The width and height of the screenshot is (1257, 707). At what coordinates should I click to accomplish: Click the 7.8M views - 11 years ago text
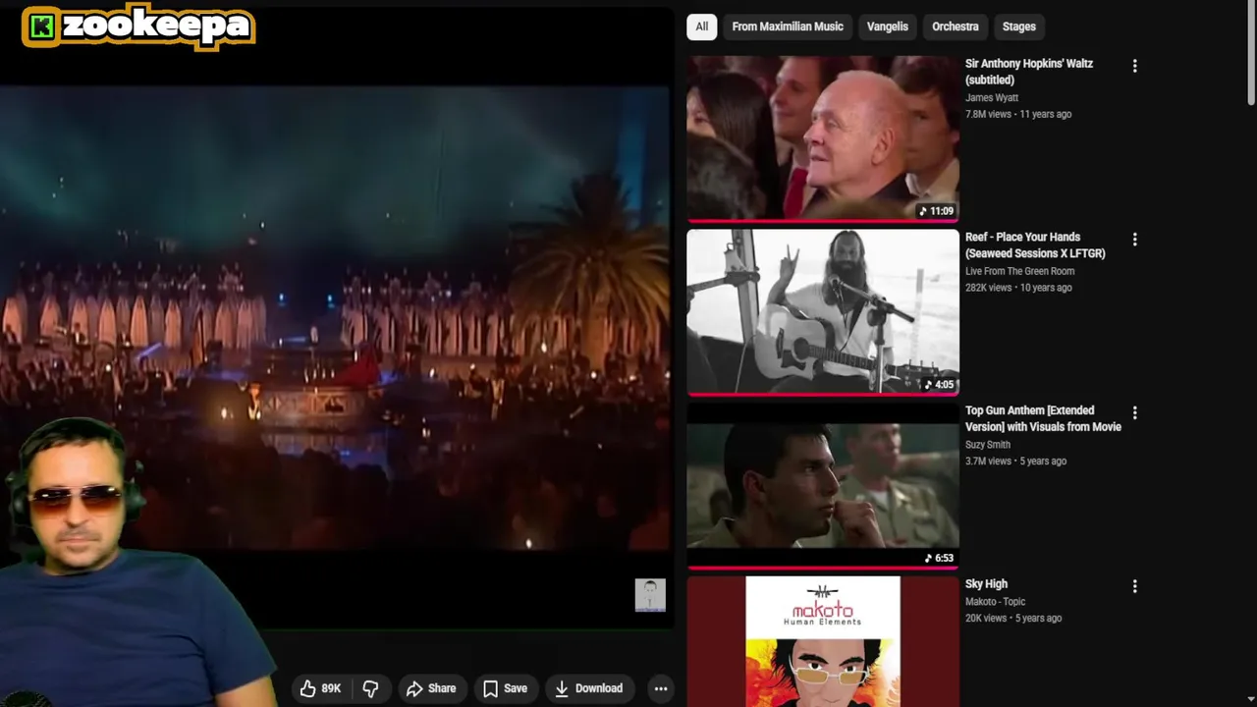1018,114
